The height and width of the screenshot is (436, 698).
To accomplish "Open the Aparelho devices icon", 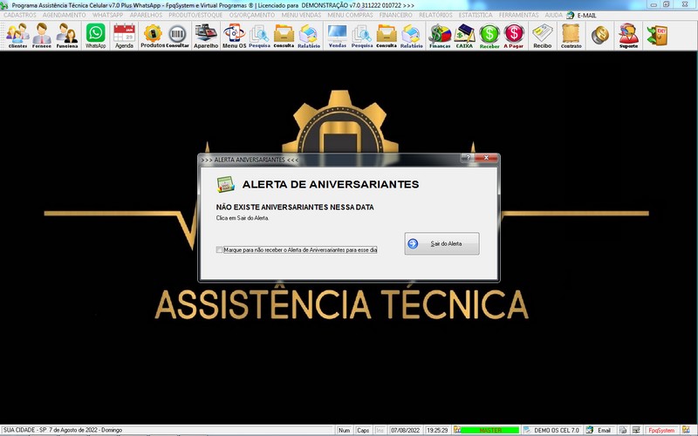I will click(206, 36).
